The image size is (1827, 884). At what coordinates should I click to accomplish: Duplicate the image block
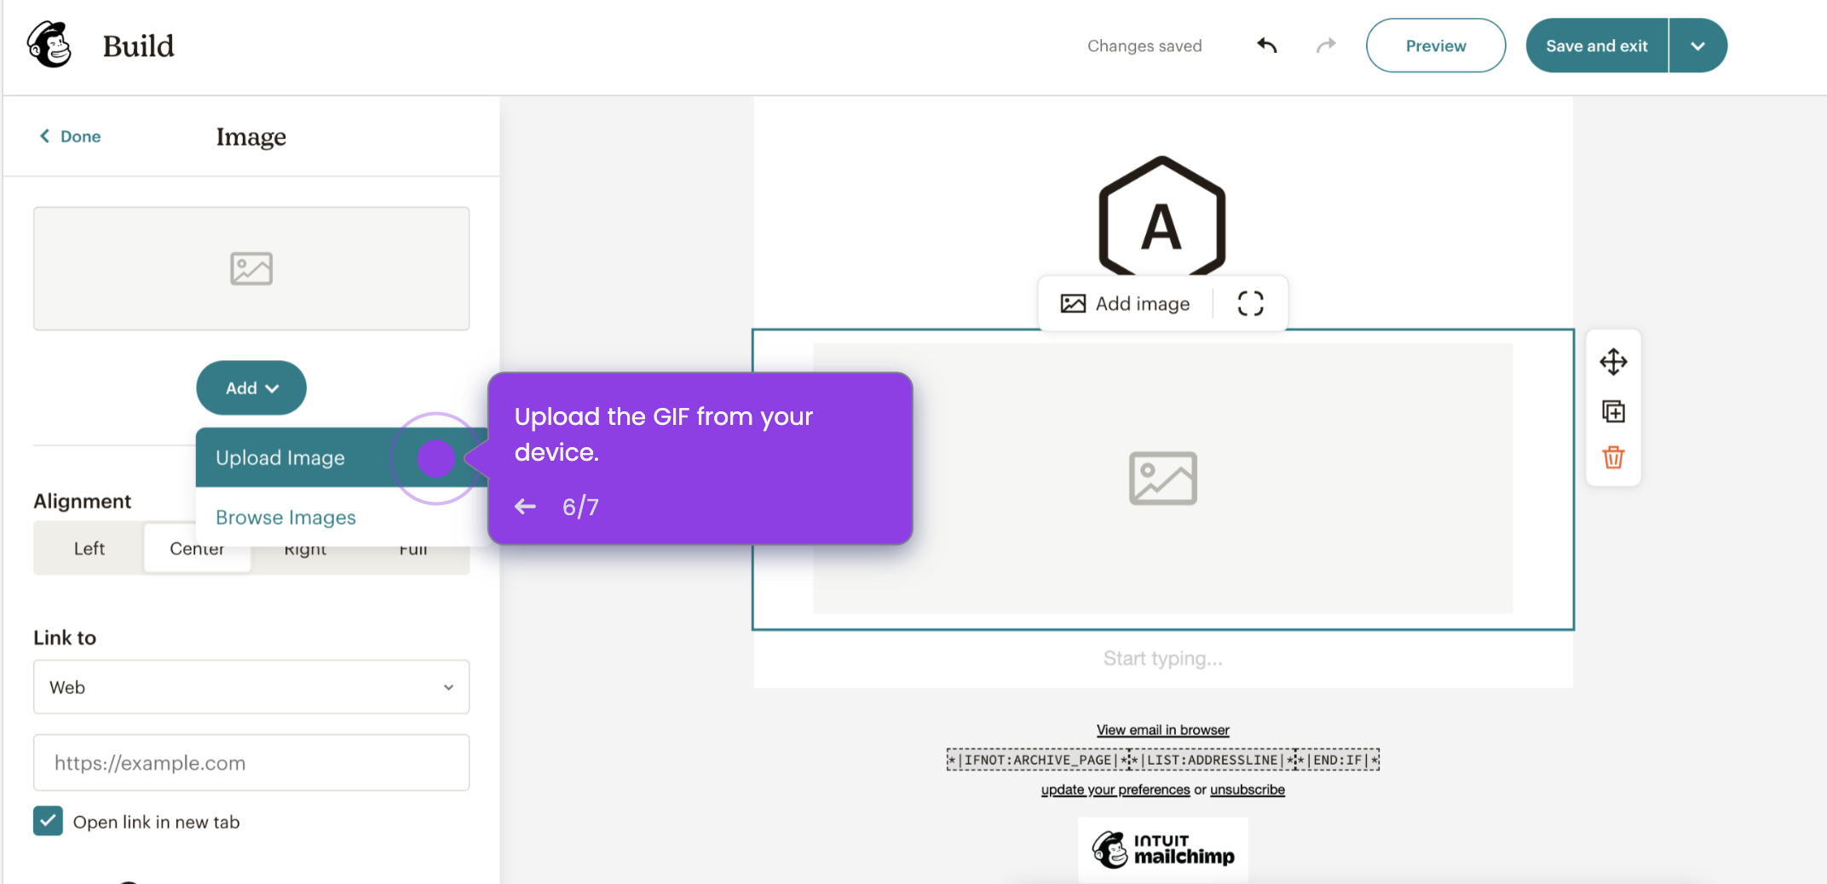tap(1613, 410)
